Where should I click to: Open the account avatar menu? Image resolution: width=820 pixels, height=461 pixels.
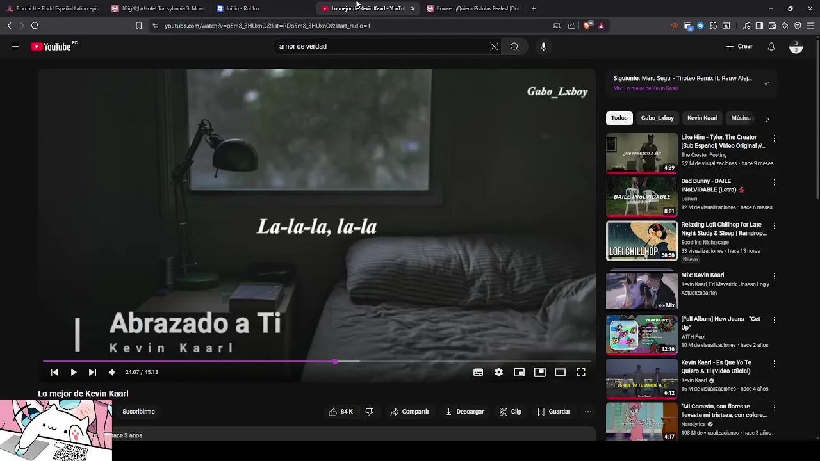tap(796, 47)
